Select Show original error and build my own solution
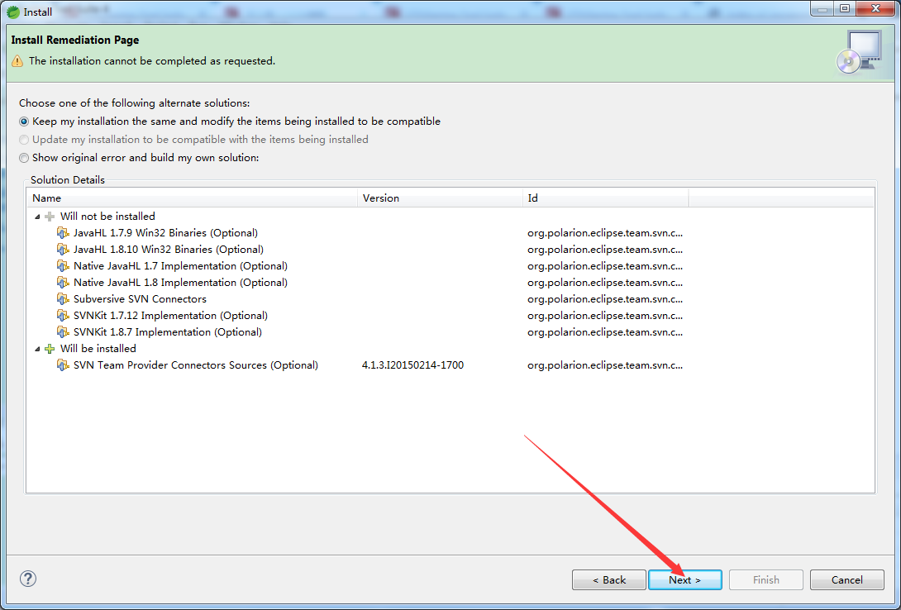 coord(24,158)
